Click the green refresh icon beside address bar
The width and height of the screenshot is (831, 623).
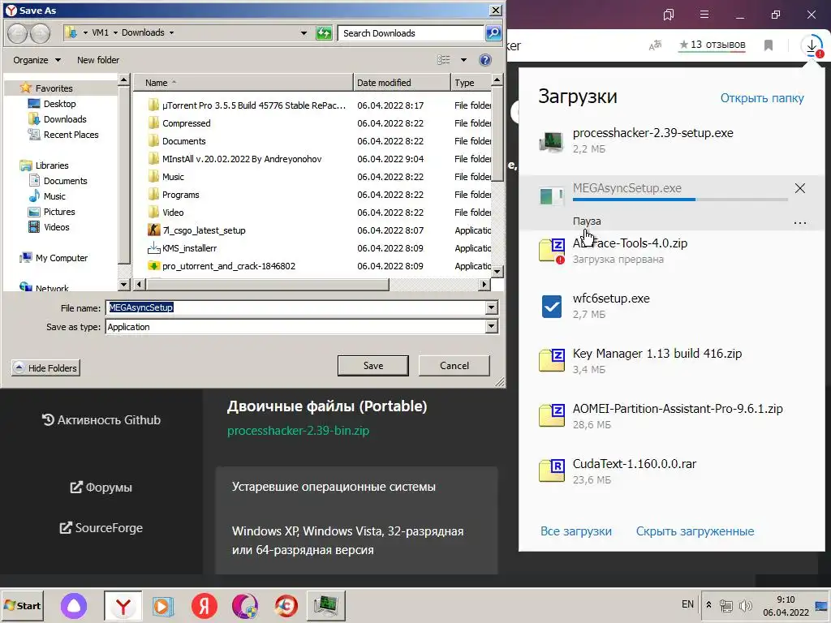[x=324, y=33]
